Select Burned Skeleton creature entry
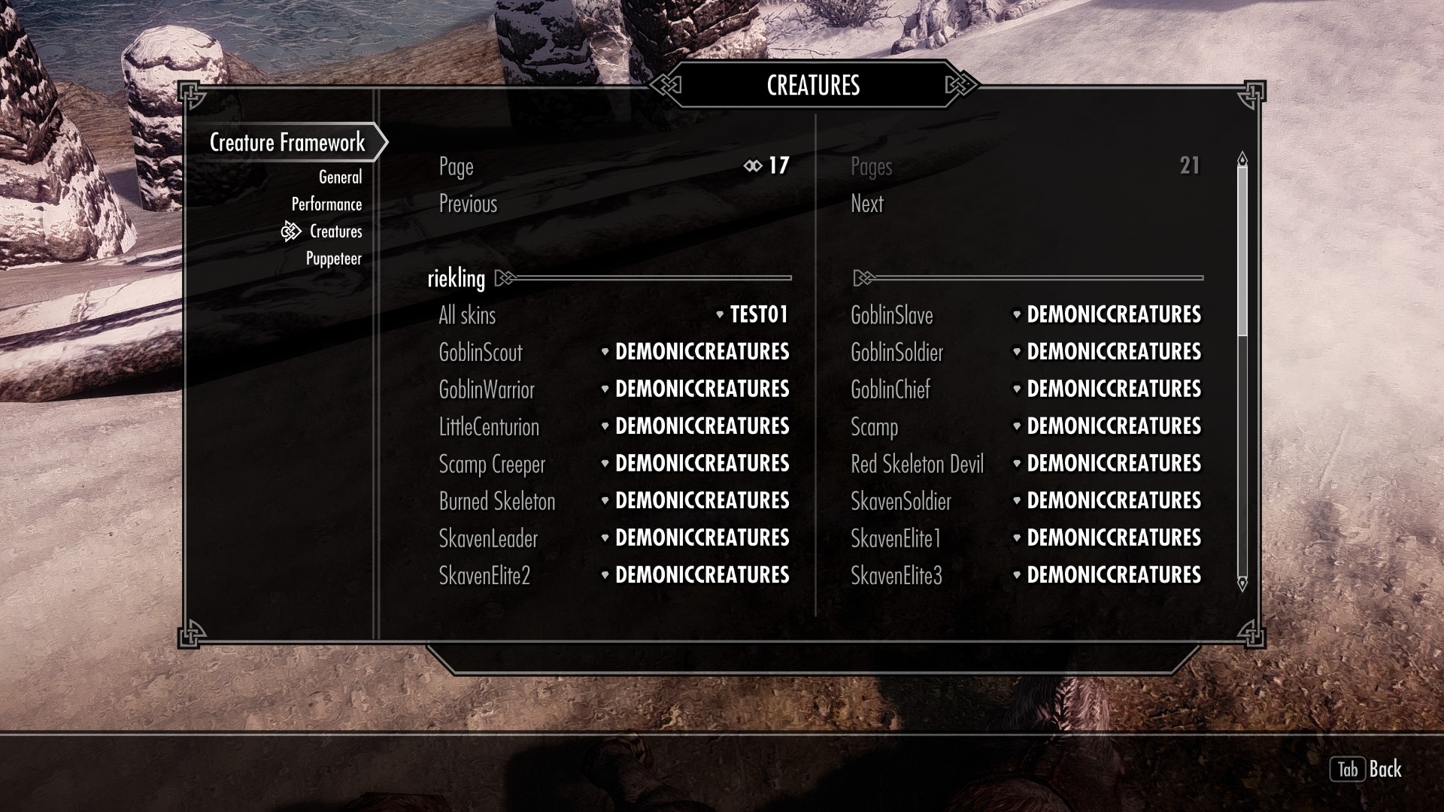 tap(497, 501)
